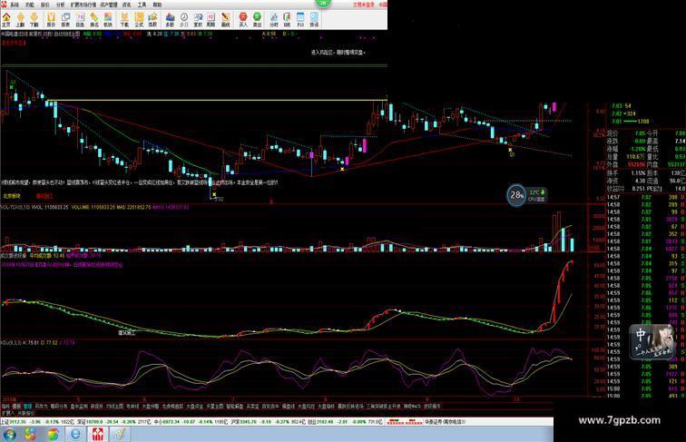Click the 沪深 3345.70 index in status bar

[267, 422]
